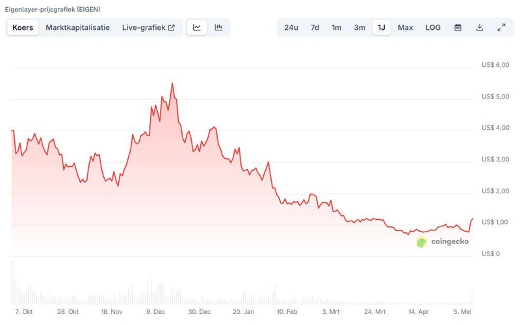Screen dimensions: 520x325
Task: Set the range to 1m
Action: (x=337, y=27)
